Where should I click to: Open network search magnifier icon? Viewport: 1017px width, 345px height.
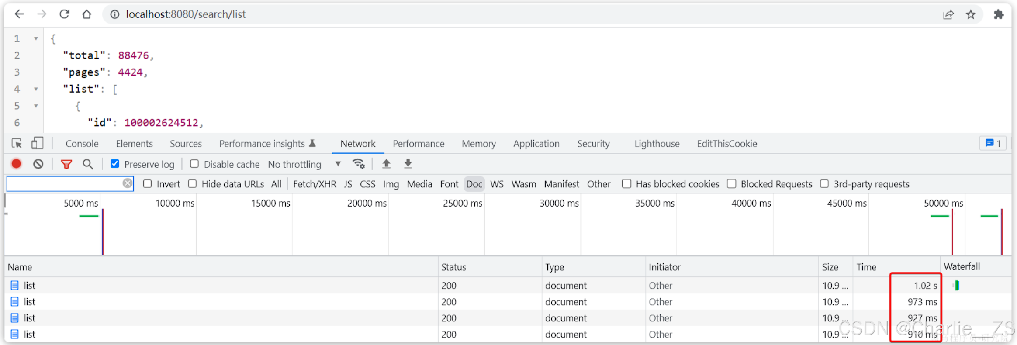click(x=88, y=164)
